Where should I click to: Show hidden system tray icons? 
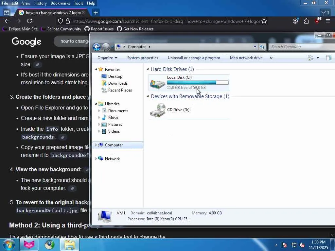pos(276,245)
